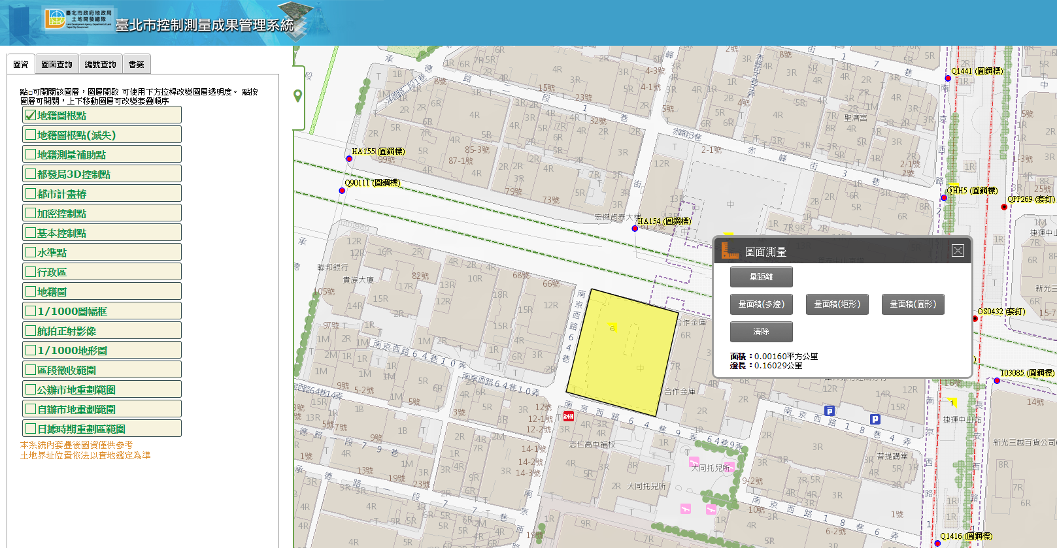This screenshot has width=1057, height=548.
Task: Switch to the 圖面查詢 tab
Action: point(57,65)
